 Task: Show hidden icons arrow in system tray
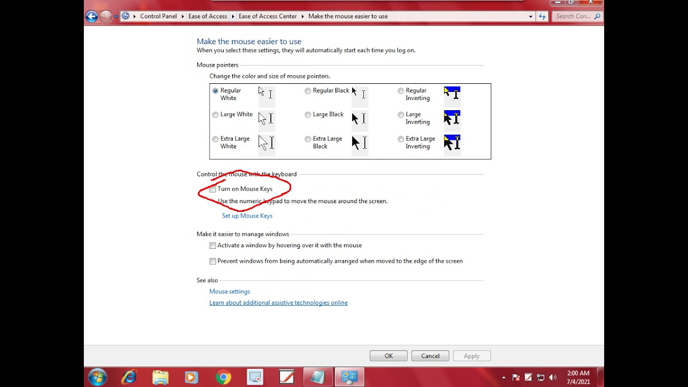tap(504, 377)
